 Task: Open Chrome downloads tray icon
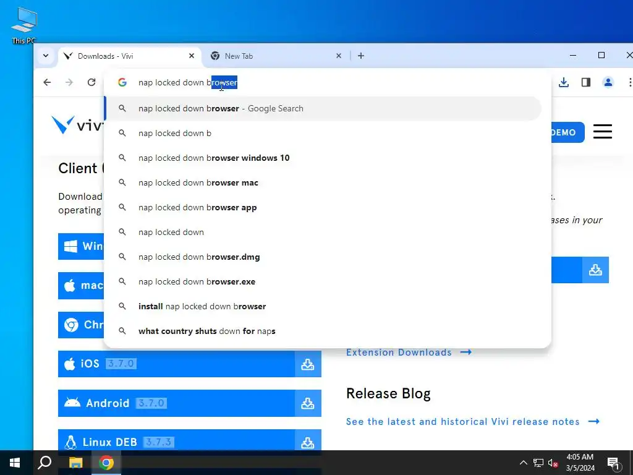(x=564, y=82)
